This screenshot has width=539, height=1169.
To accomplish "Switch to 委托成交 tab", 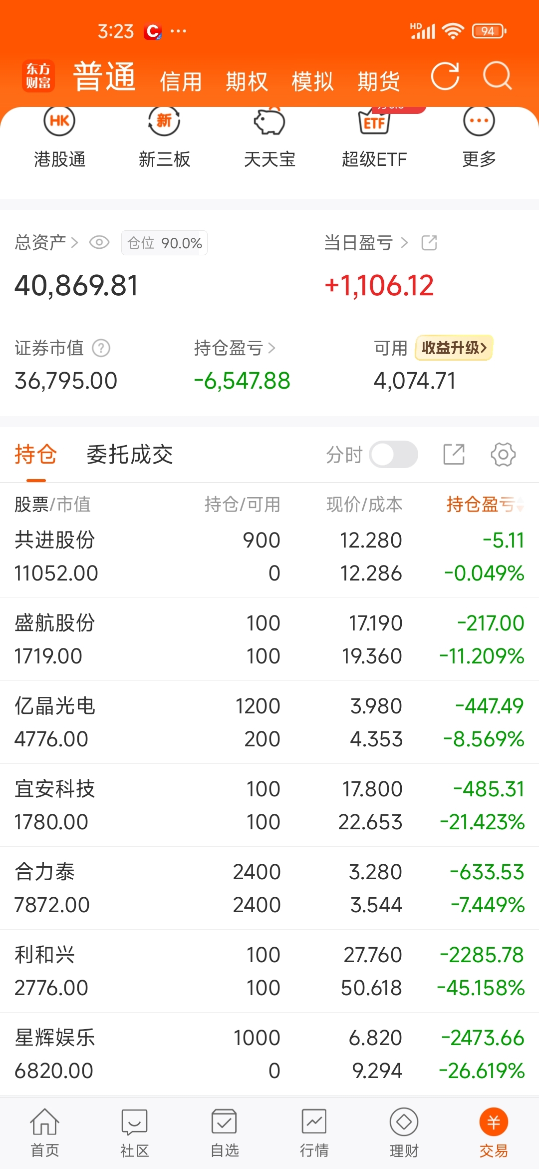I will [130, 455].
